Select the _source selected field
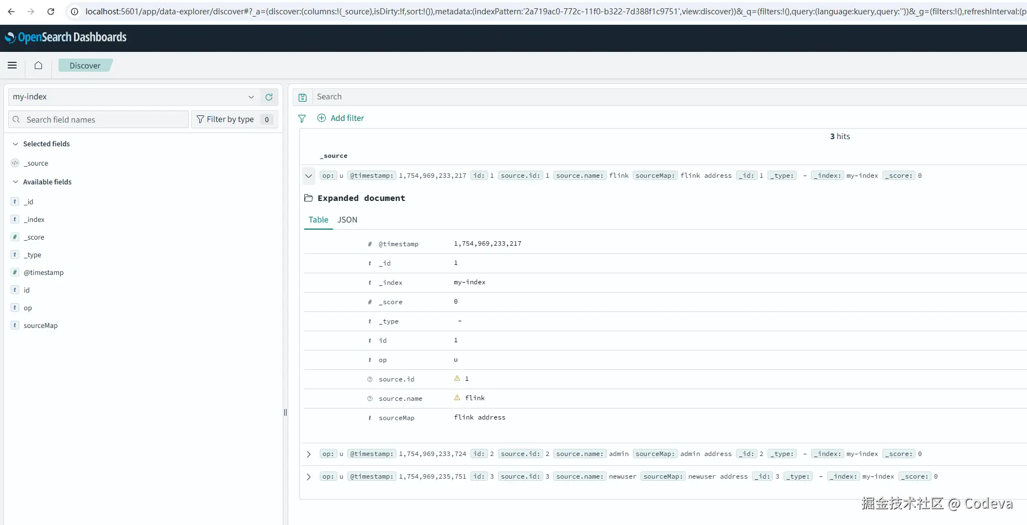Screen dimensions: 1027x525 point(36,163)
